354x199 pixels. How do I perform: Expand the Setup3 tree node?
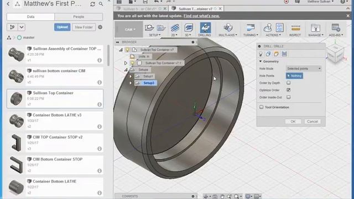click(131, 83)
